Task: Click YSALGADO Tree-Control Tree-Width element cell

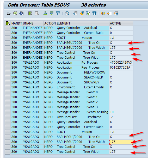Action: pos(83,152)
